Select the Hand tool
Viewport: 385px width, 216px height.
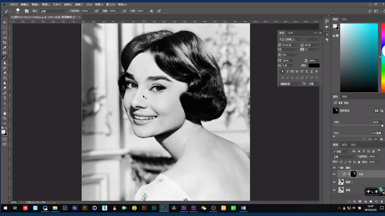5,113
